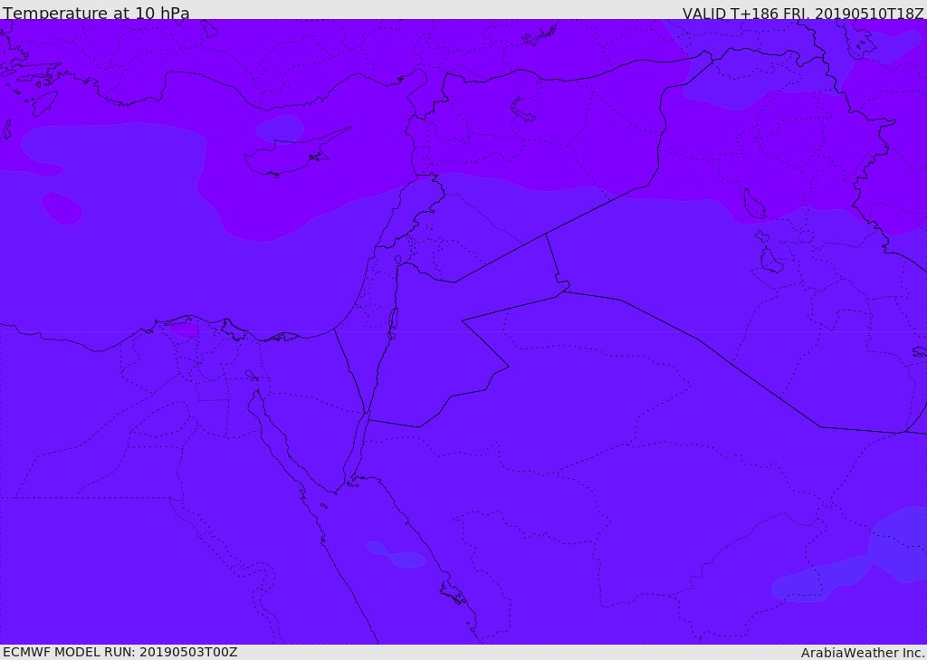Screen dimensions: 927x660
Task: Select the Sea of Galilee outline
Action: click(x=398, y=260)
